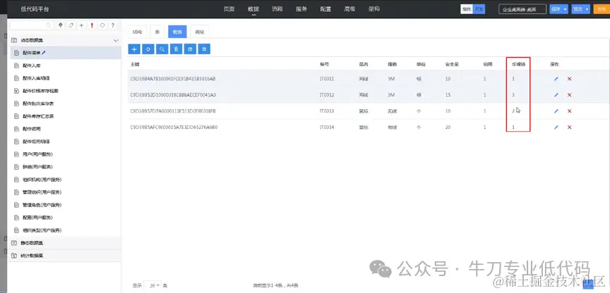Open the 高级 top menu
This screenshot has height=293, width=610.
(x=349, y=9)
